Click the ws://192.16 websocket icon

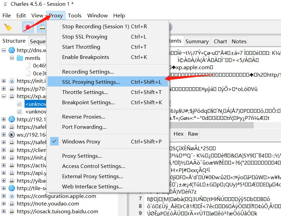click(x=12, y=135)
